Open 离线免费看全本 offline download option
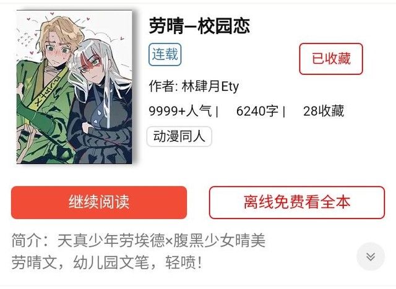This screenshot has width=396, height=289. (x=297, y=202)
